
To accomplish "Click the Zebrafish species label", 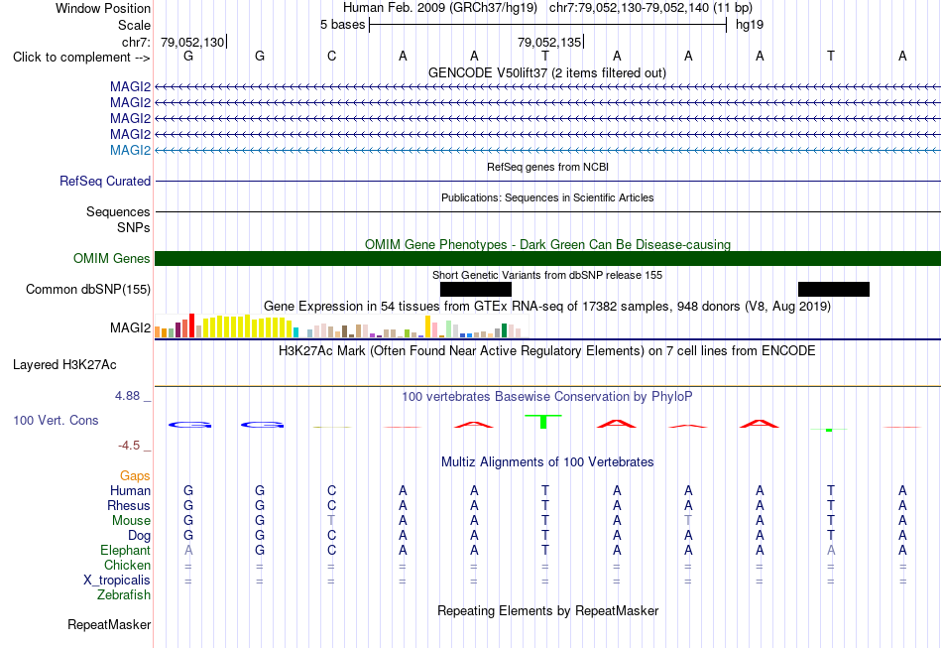I will tap(124, 594).
